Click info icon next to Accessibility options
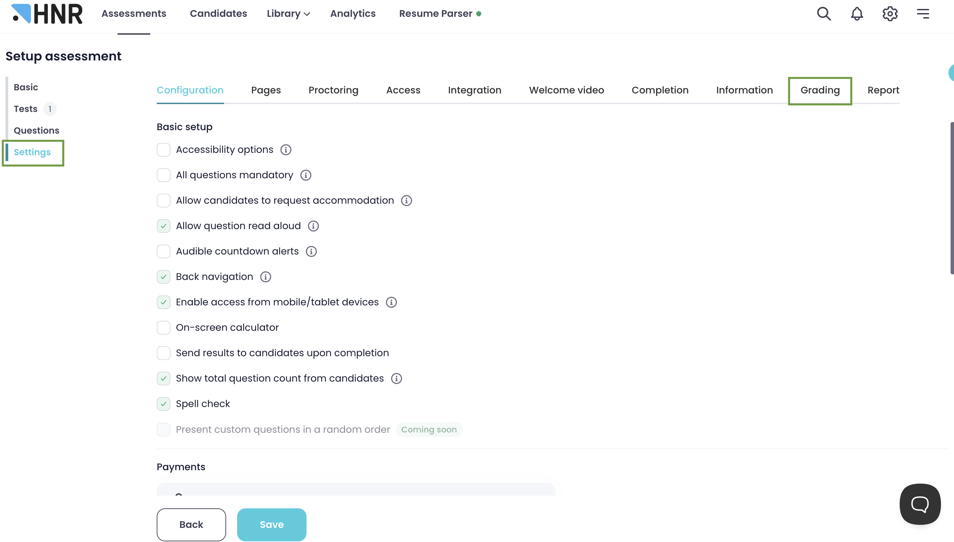Screen dimensions: 954x542 click(286, 150)
